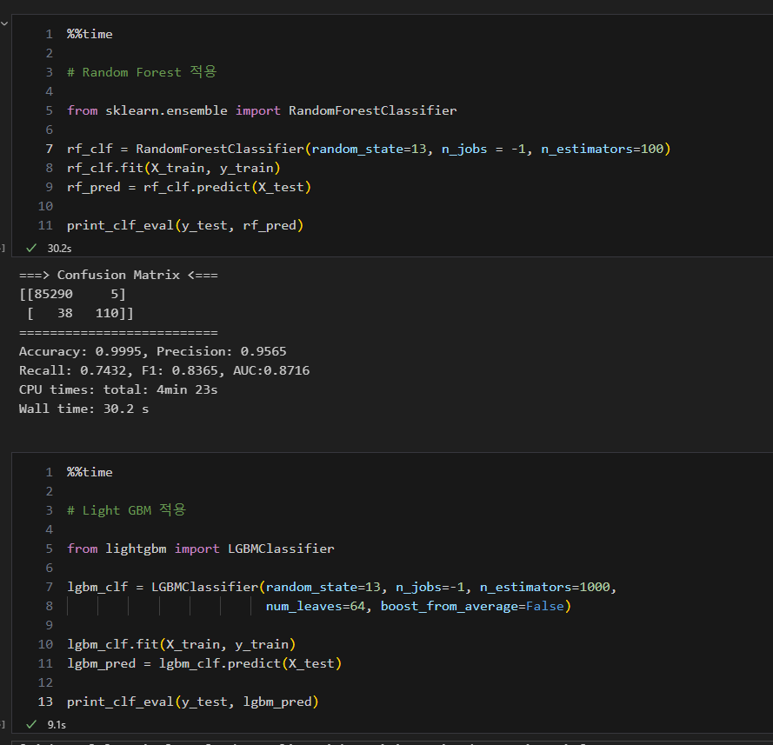Click the %%time magic in first cell
773x745 pixels.
(x=90, y=34)
